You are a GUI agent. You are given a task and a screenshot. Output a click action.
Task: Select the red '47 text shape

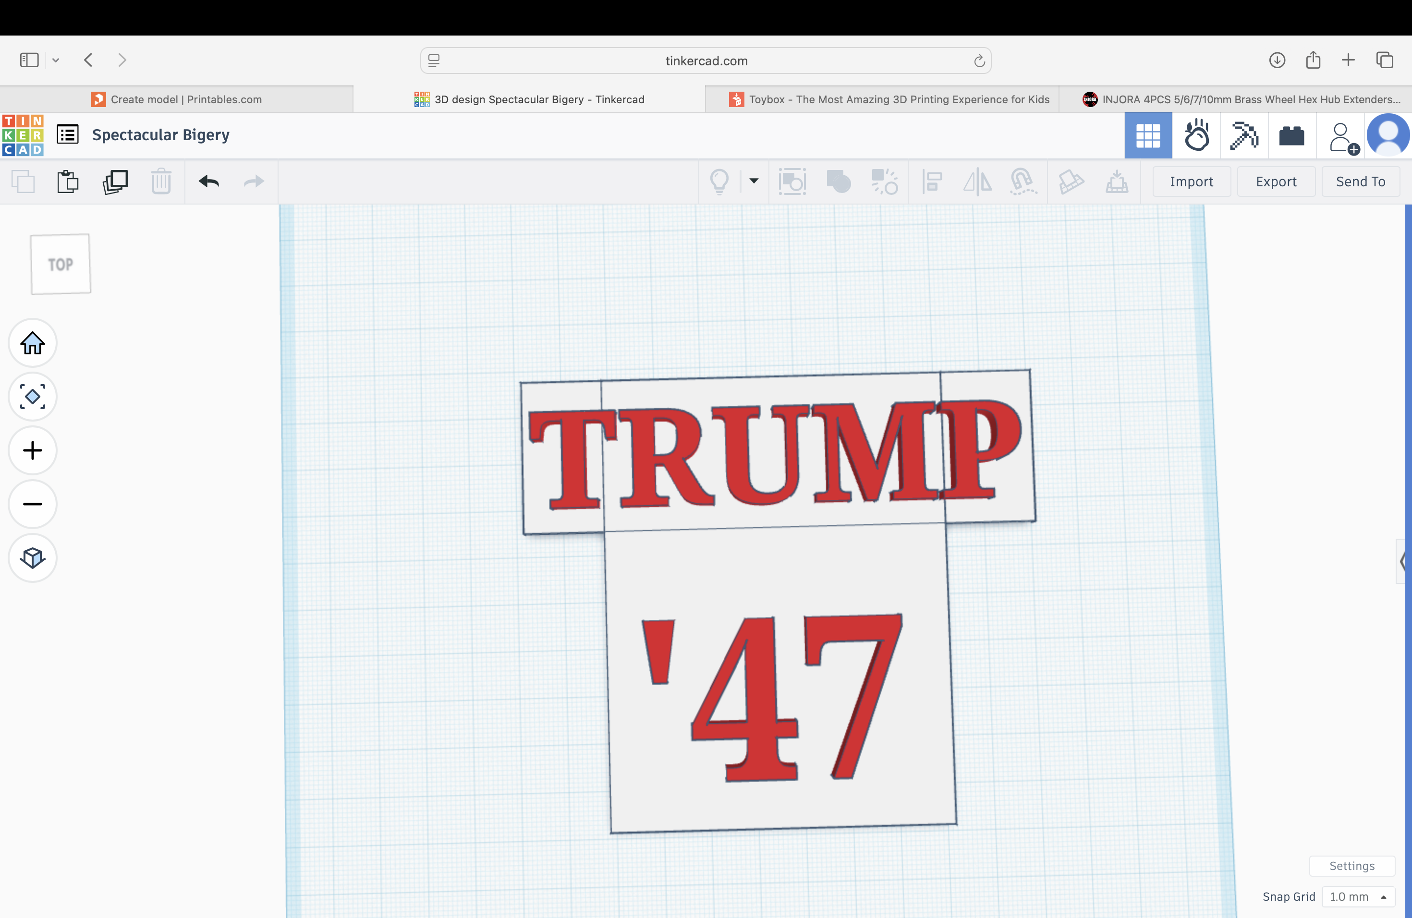pyautogui.click(x=772, y=698)
